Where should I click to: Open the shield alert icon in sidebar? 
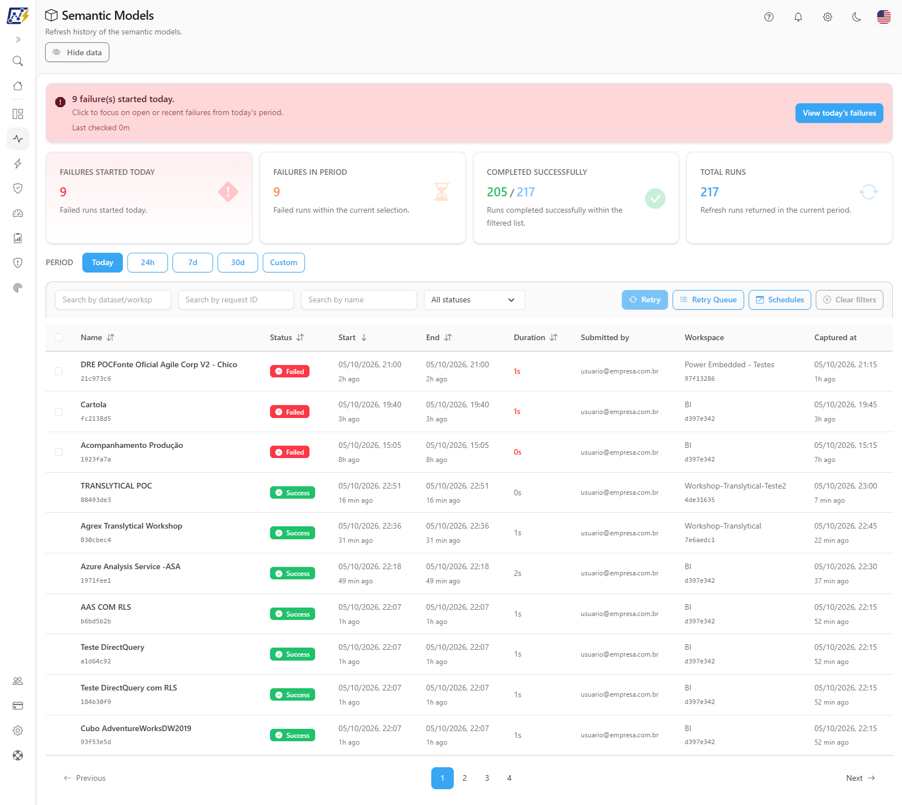point(18,263)
